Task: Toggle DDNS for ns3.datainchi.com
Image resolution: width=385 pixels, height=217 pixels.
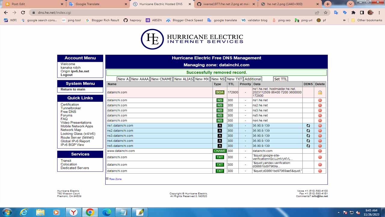Action: [x=308, y=136]
